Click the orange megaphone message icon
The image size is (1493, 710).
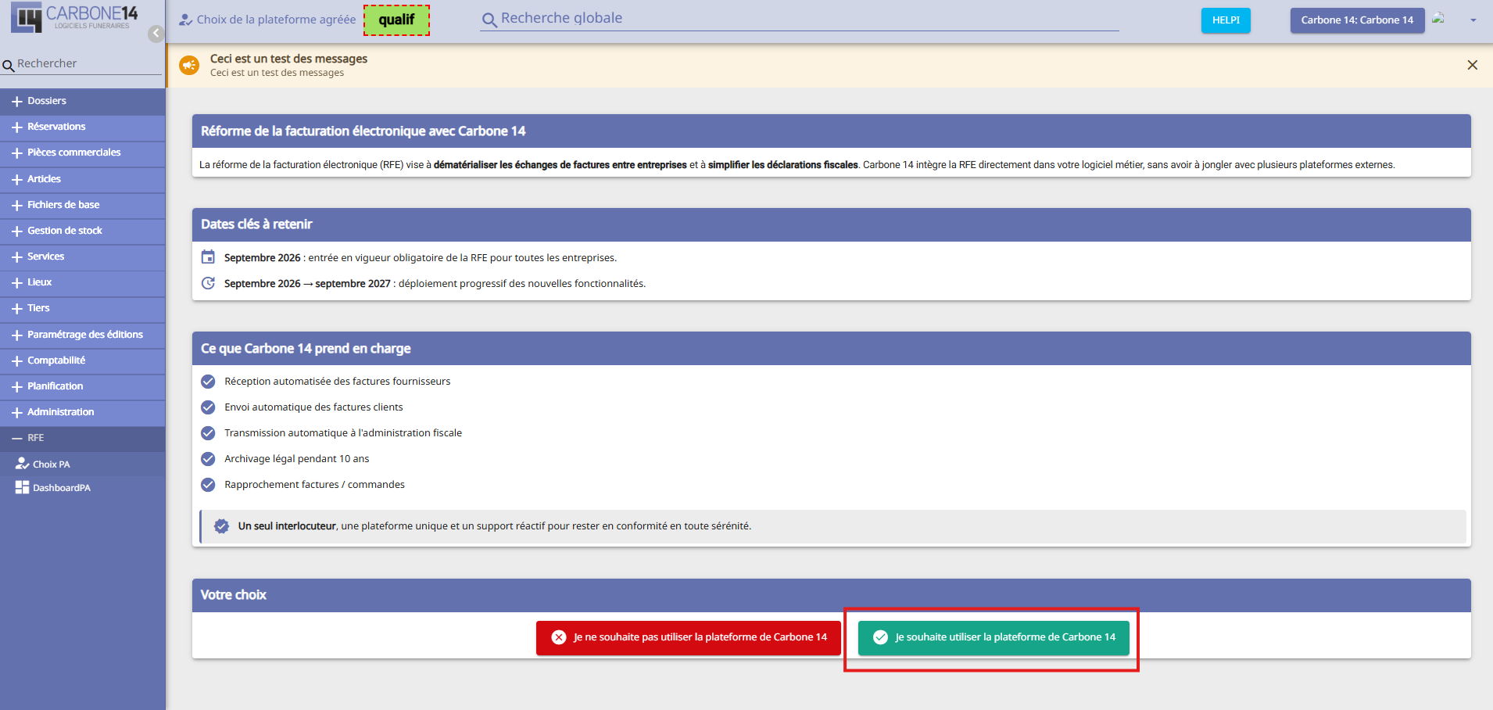click(189, 66)
